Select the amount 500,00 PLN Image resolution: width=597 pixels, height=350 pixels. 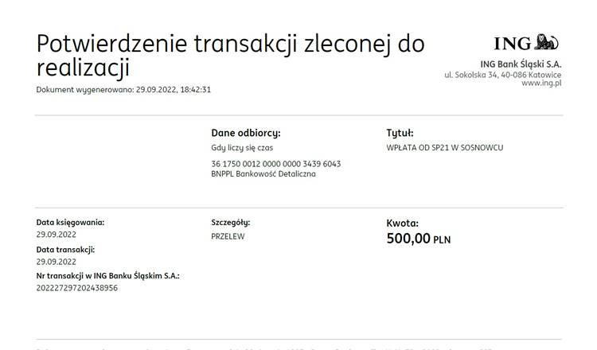tap(419, 239)
